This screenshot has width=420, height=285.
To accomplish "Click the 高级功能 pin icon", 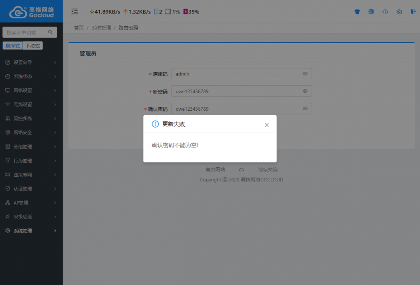I will [x=8, y=217].
